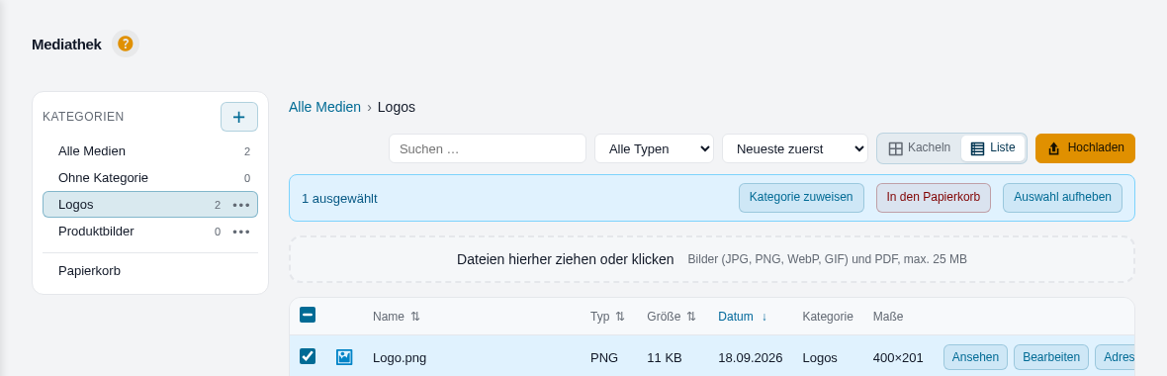Uncheck the Logo.png row checkbox

point(308,356)
